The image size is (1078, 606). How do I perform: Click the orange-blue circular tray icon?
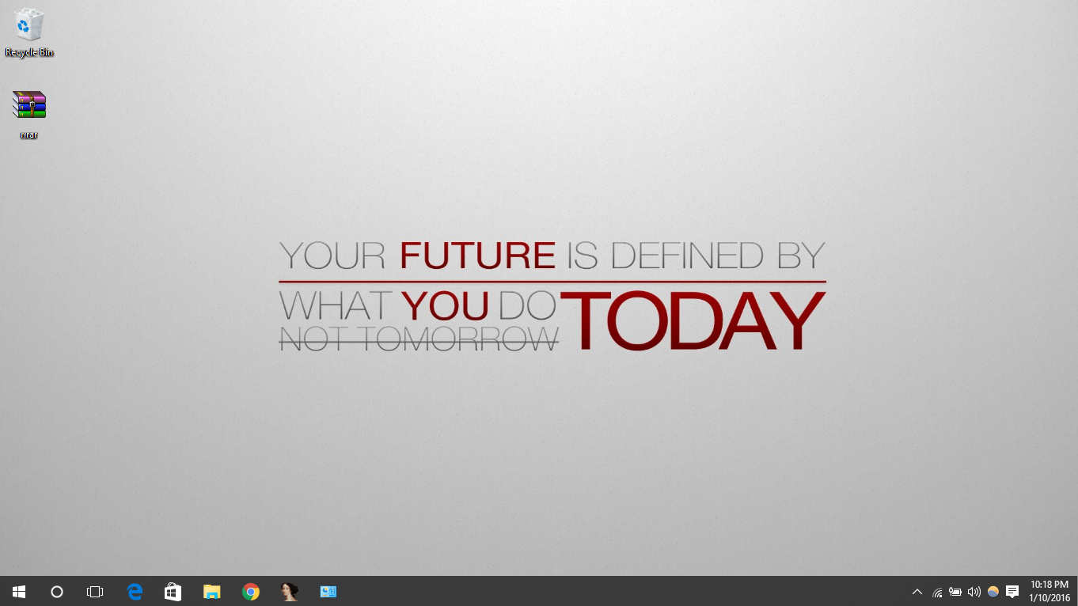(993, 591)
